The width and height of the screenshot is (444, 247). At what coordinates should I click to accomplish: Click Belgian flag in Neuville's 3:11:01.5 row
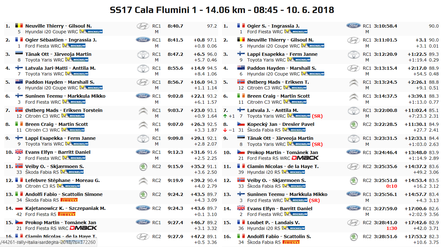click(x=241, y=40)
